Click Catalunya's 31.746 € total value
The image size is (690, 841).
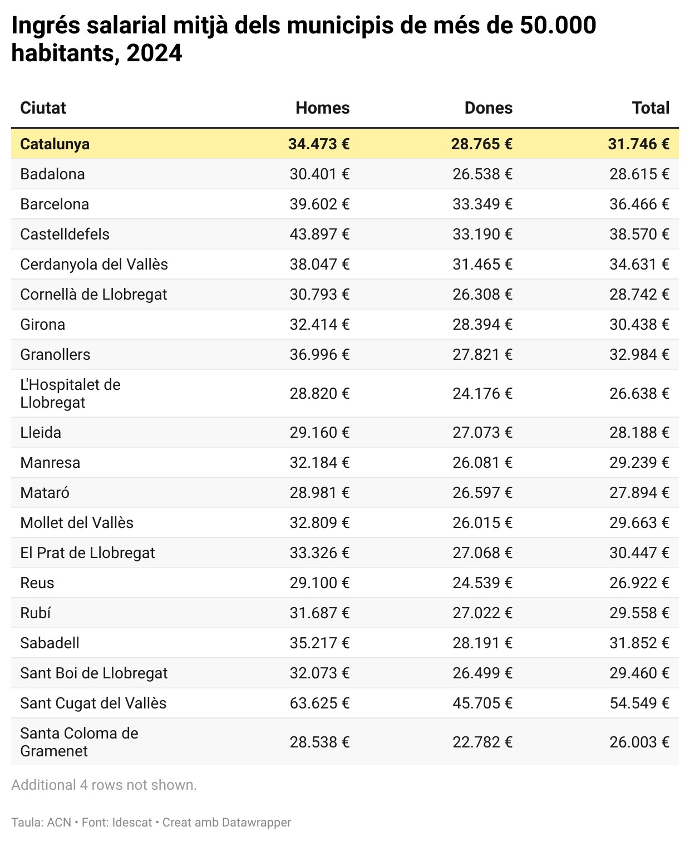[x=638, y=144]
